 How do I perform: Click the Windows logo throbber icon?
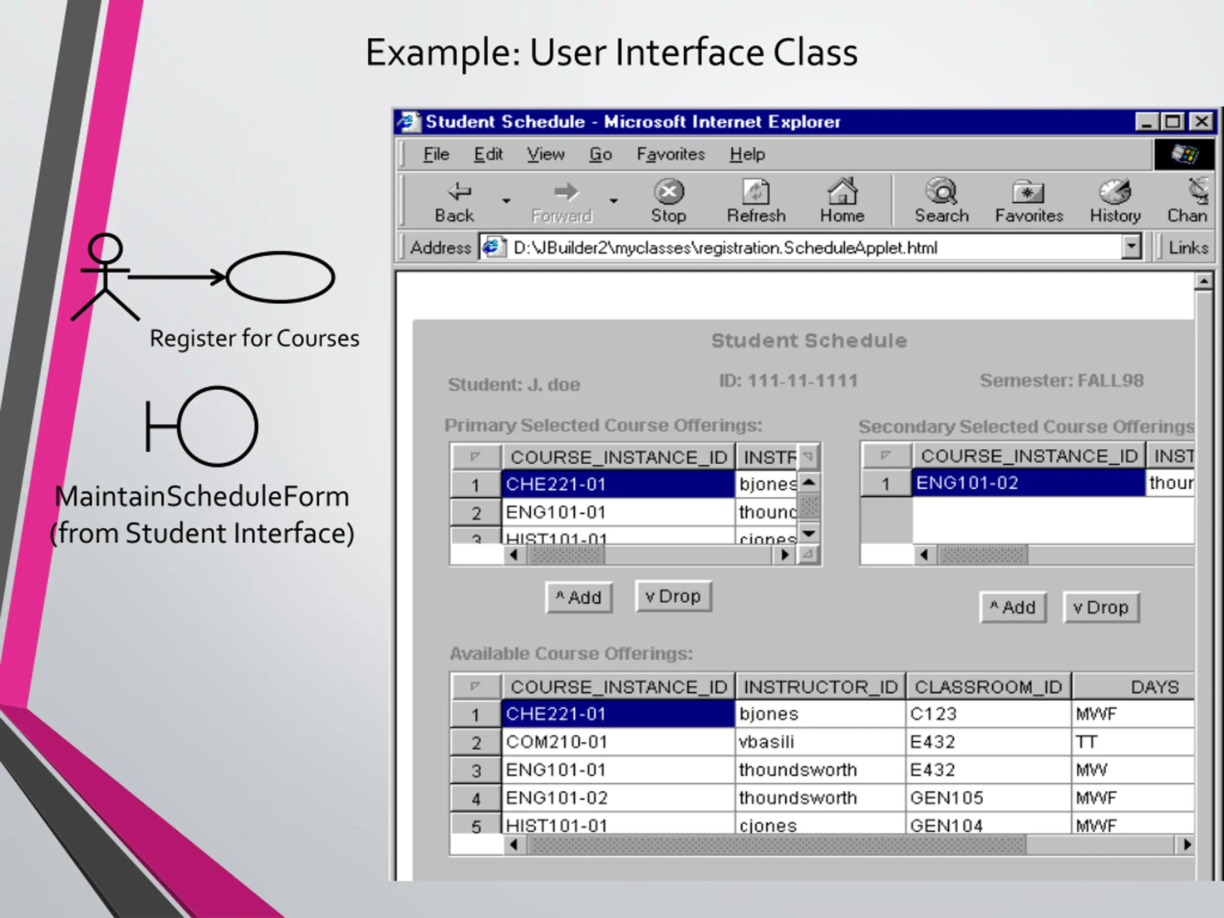point(1184,154)
